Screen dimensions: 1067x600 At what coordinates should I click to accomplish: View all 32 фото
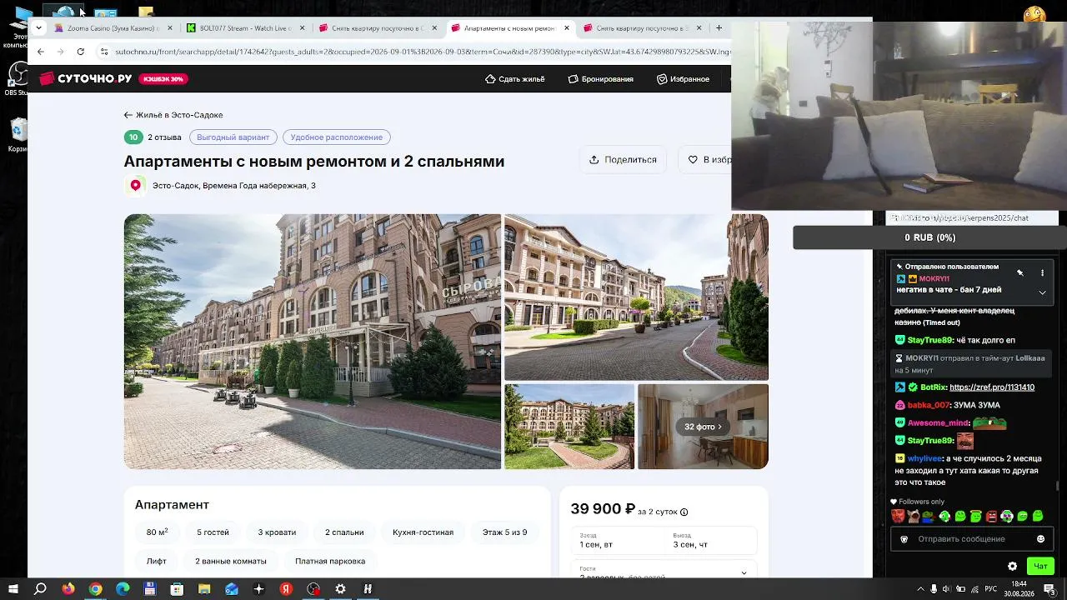[703, 427]
